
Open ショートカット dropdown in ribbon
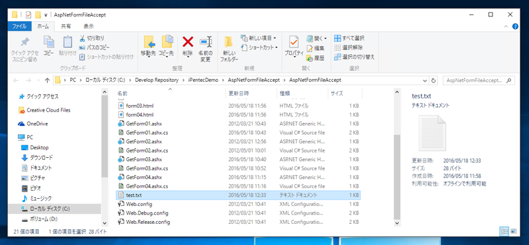pyautogui.click(x=259, y=48)
